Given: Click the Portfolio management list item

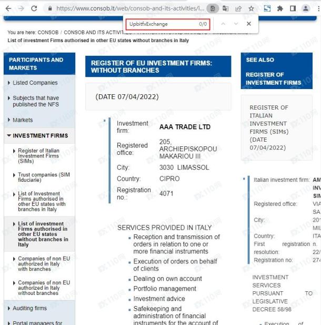Looking at the screenshot, I should click(x=165, y=289).
